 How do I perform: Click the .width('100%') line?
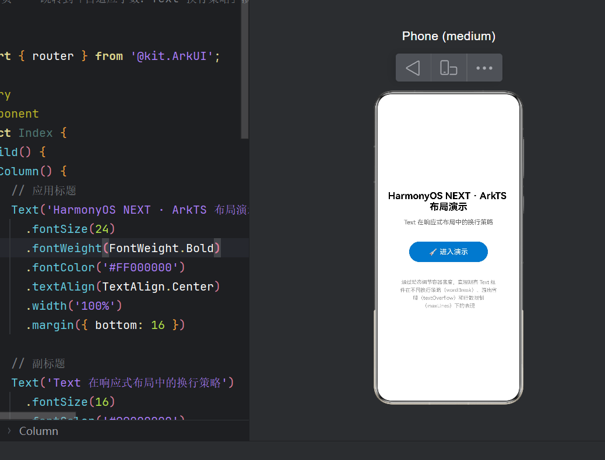[74, 306]
